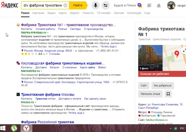Image resolution: width=186 pixels, height=132 pixels.
Task: Click the Сайт button in organization card
Action: point(144,85)
